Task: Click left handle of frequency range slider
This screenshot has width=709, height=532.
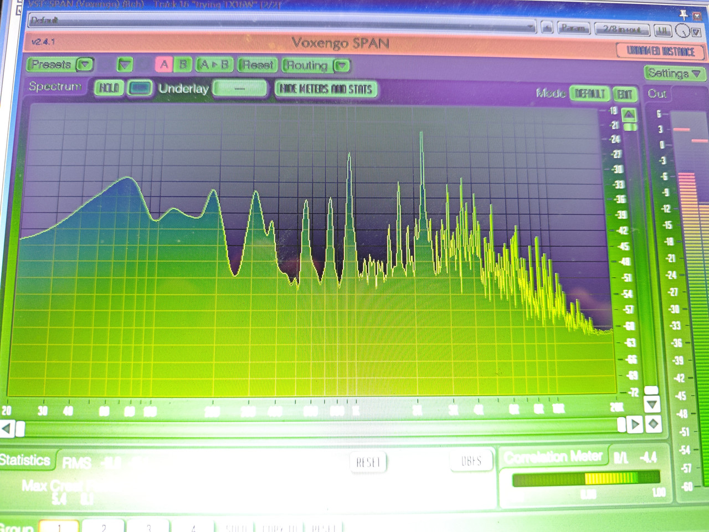Action: [20, 428]
